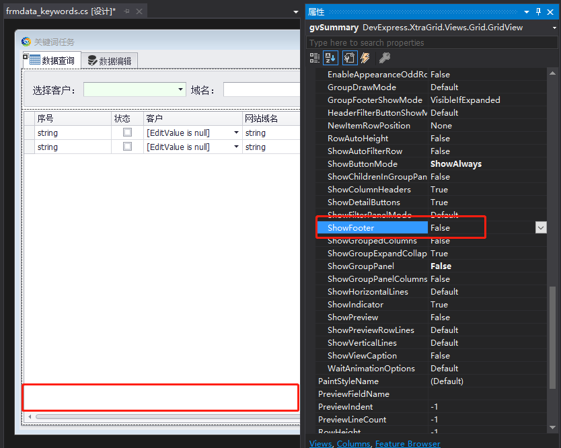Toggle the 状态 checkbox in second grid row
This screenshot has width=561, height=448.
pyautogui.click(x=127, y=147)
